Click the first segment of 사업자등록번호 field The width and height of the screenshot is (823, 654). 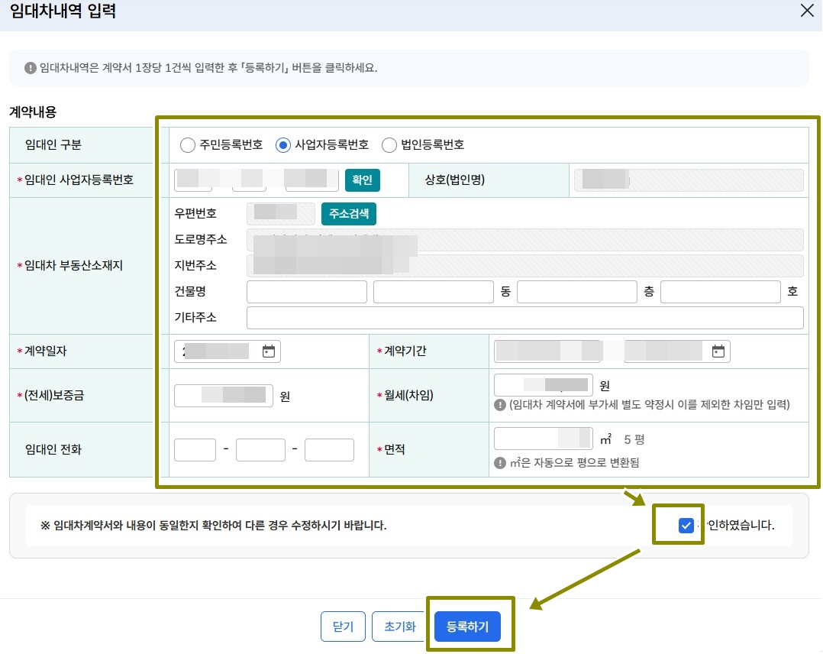(x=193, y=180)
